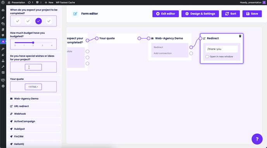
Task: Select the fourth checkmark option circle
Action: tap(49, 21)
